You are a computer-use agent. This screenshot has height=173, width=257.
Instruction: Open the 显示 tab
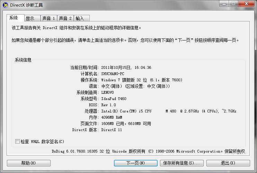(x=30, y=18)
